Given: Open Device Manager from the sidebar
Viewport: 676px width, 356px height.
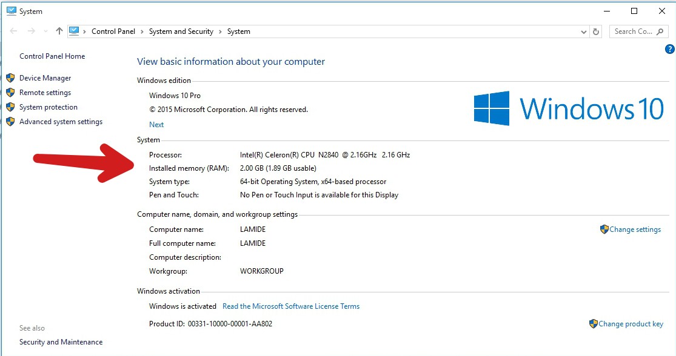Looking at the screenshot, I should pyautogui.click(x=45, y=78).
